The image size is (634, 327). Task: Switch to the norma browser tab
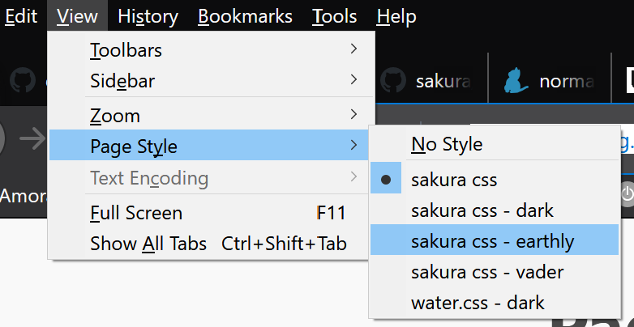[x=550, y=80]
